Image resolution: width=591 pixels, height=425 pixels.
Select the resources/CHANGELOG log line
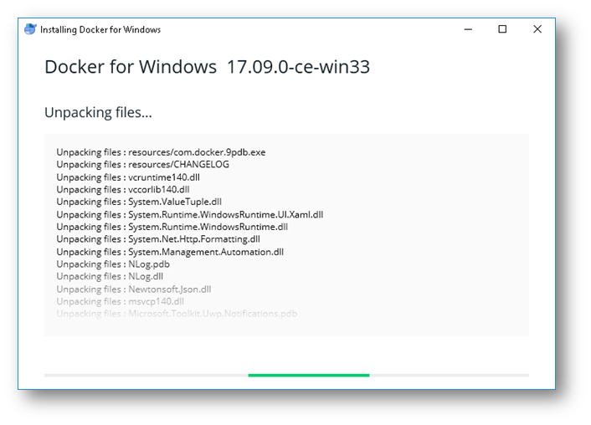(143, 165)
